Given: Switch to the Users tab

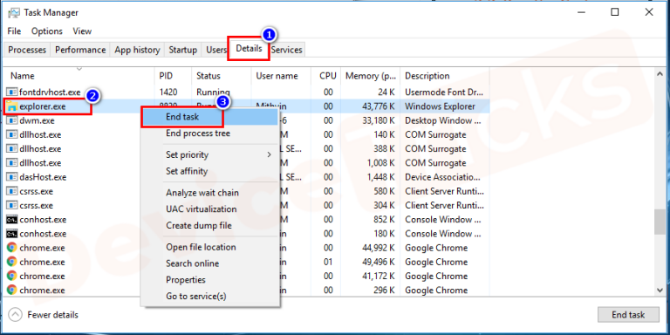Looking at the screenshot, I should coord(215,50).
